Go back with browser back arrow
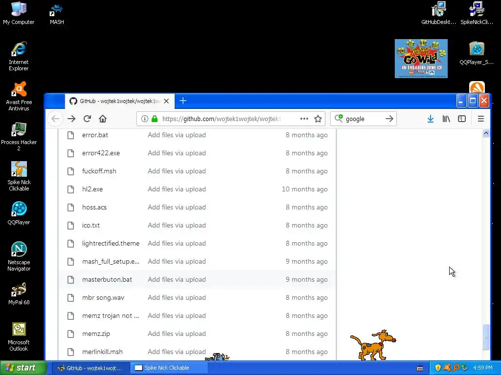 [x=55, y=119]
